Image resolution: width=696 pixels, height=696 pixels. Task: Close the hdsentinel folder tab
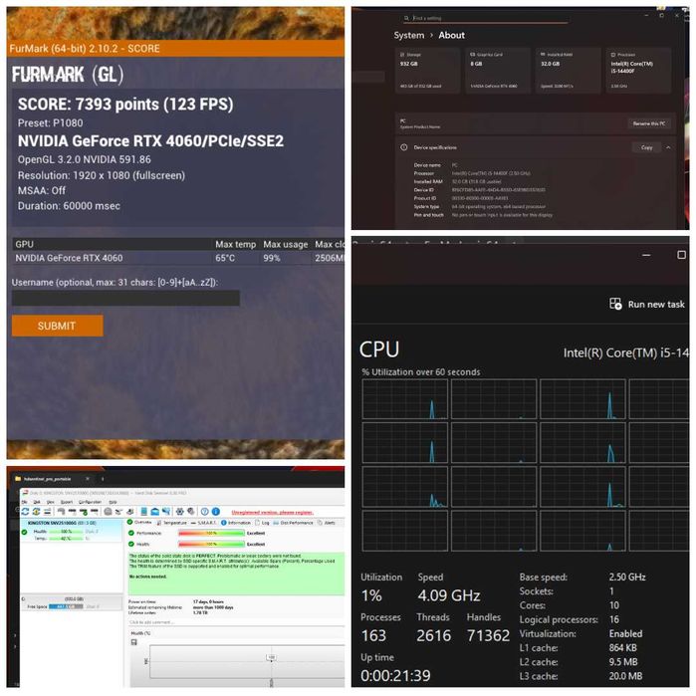click(x=88, y=479)
